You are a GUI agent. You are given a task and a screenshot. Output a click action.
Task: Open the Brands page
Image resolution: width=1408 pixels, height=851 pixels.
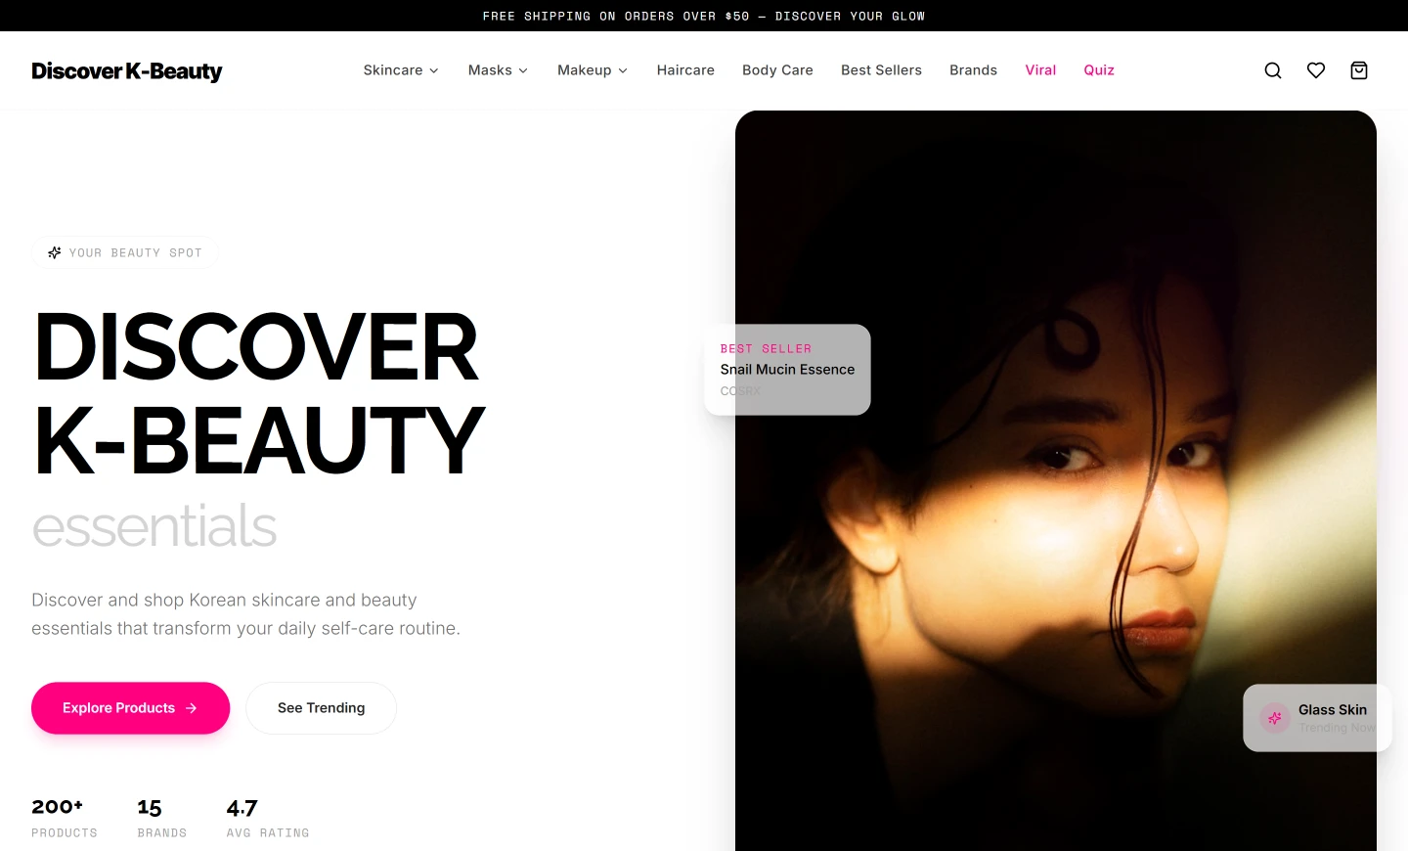973,69
